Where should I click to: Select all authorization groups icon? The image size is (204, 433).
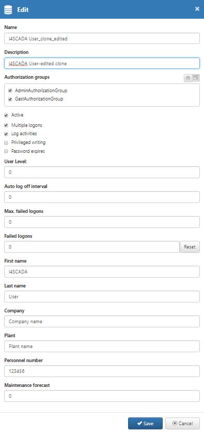[188, 78]
